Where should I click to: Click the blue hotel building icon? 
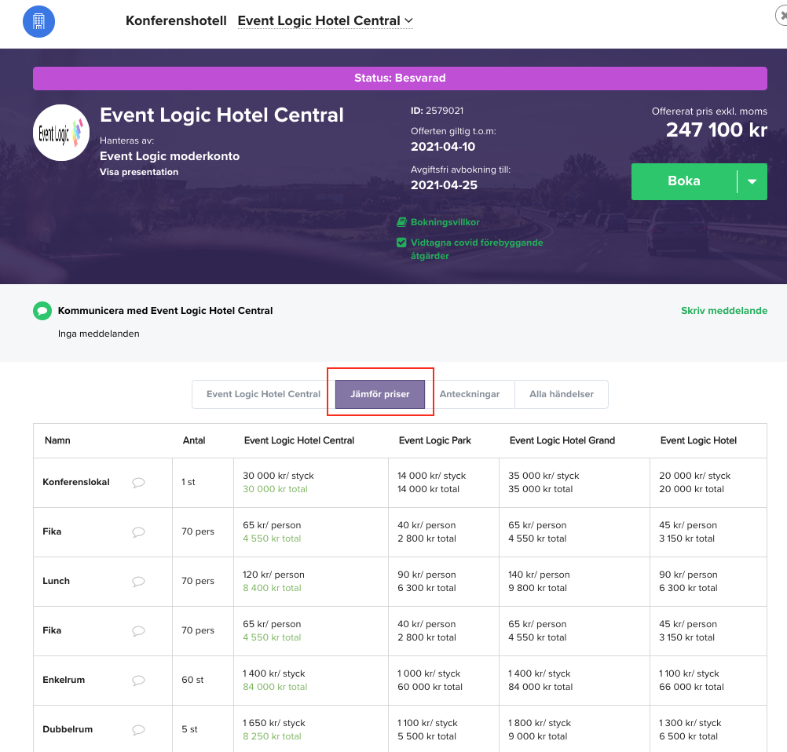coord(38,21)
